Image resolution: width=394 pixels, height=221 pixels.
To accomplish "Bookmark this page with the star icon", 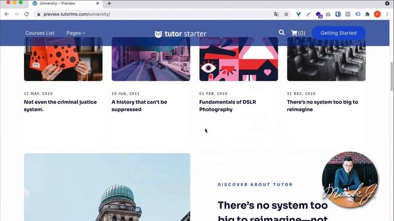I will (286, 14).
